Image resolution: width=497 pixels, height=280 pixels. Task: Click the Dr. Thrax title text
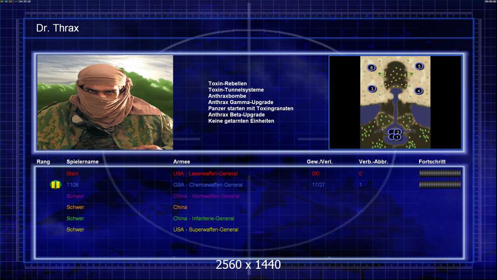click(57, 28)
